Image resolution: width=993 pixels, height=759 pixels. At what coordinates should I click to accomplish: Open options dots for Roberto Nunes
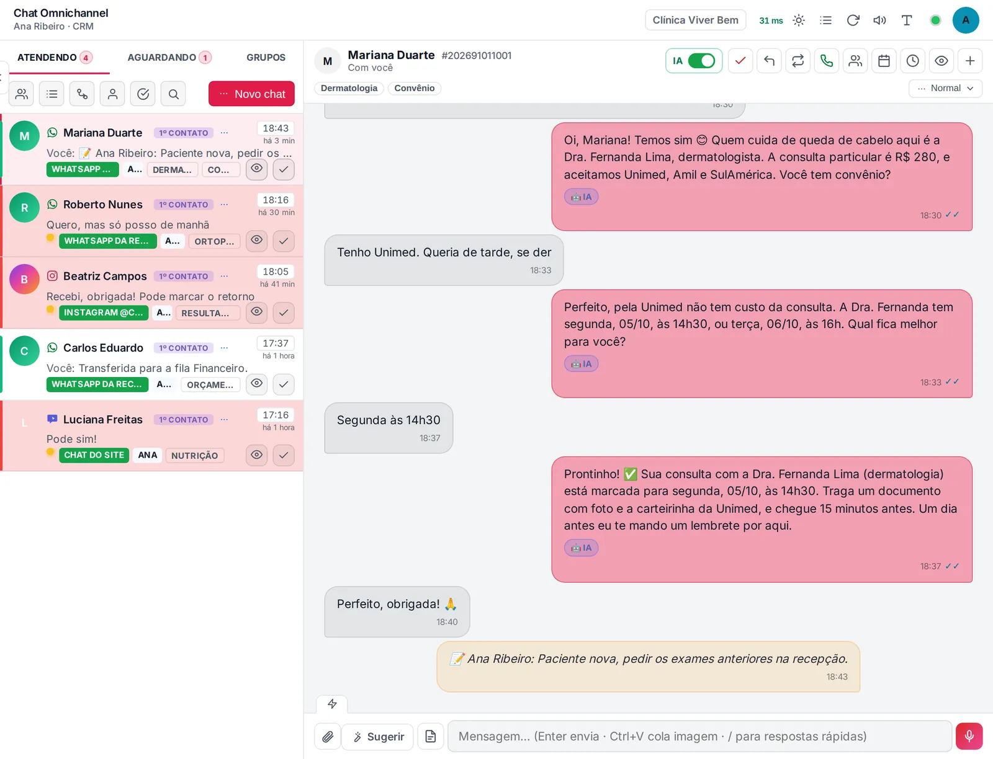coord(224,205)
